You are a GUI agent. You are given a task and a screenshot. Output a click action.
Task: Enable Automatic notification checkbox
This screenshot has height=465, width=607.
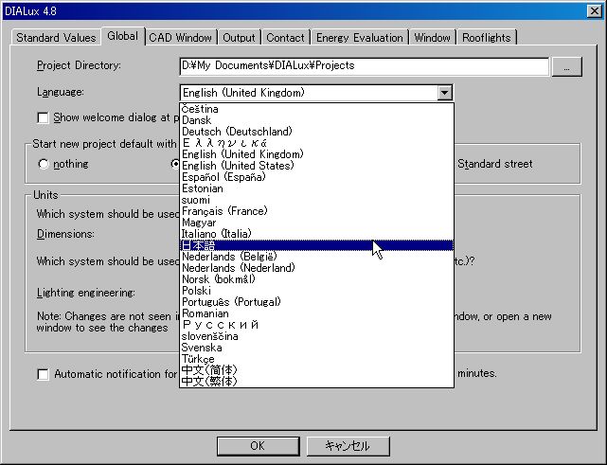(x=43, y=374)
